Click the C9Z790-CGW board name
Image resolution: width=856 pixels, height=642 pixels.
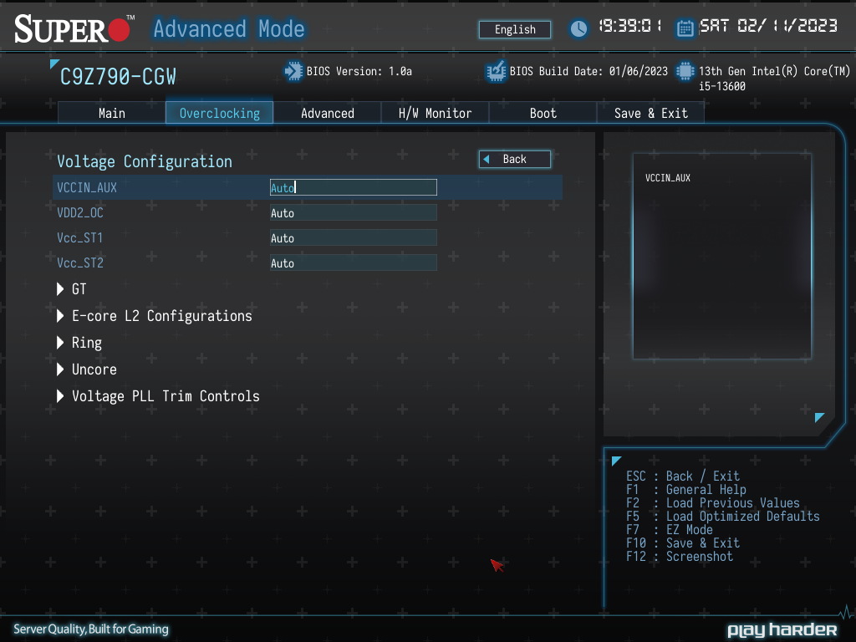pos(118,77)
